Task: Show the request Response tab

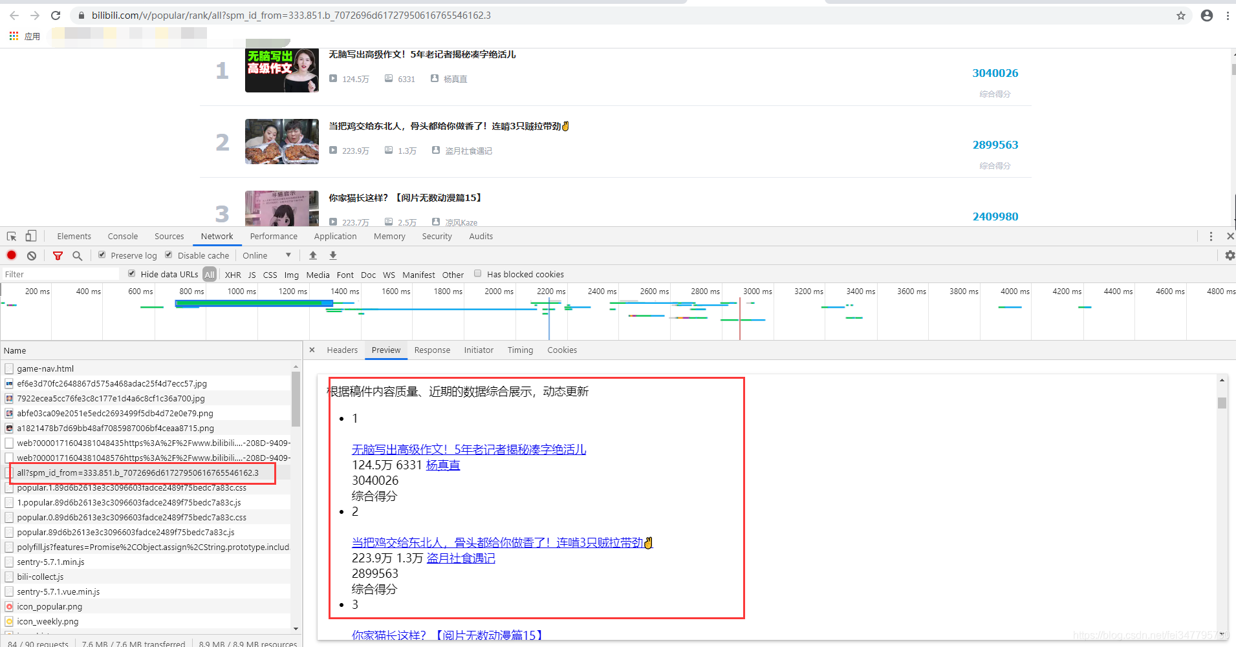Action: 432,350
